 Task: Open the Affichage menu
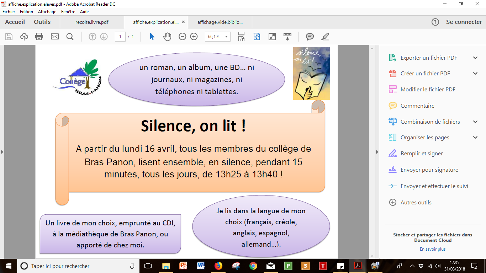pyautogui.click(x=47, y=12)
